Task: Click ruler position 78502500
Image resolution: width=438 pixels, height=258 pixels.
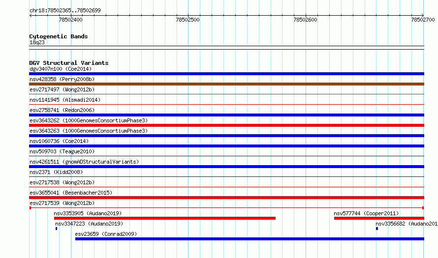Action: [188, 20]
